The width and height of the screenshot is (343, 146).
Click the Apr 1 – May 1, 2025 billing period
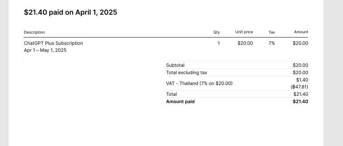tap(45, 50)
